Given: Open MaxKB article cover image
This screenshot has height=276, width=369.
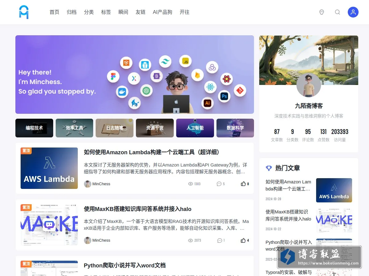Looking at the screenshot, I should click(49, 225).
